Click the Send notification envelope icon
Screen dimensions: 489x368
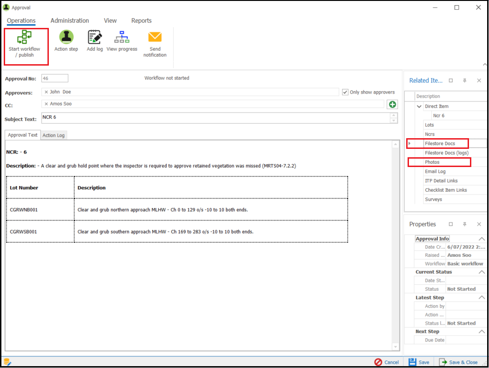(x=154, y=37)
